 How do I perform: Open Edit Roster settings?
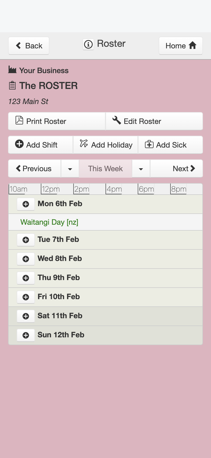click(154, 121)
